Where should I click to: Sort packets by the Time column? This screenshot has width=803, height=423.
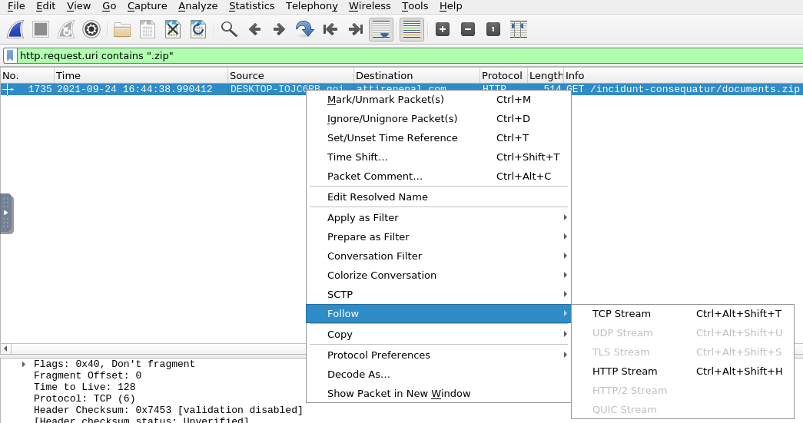point(141,76)
